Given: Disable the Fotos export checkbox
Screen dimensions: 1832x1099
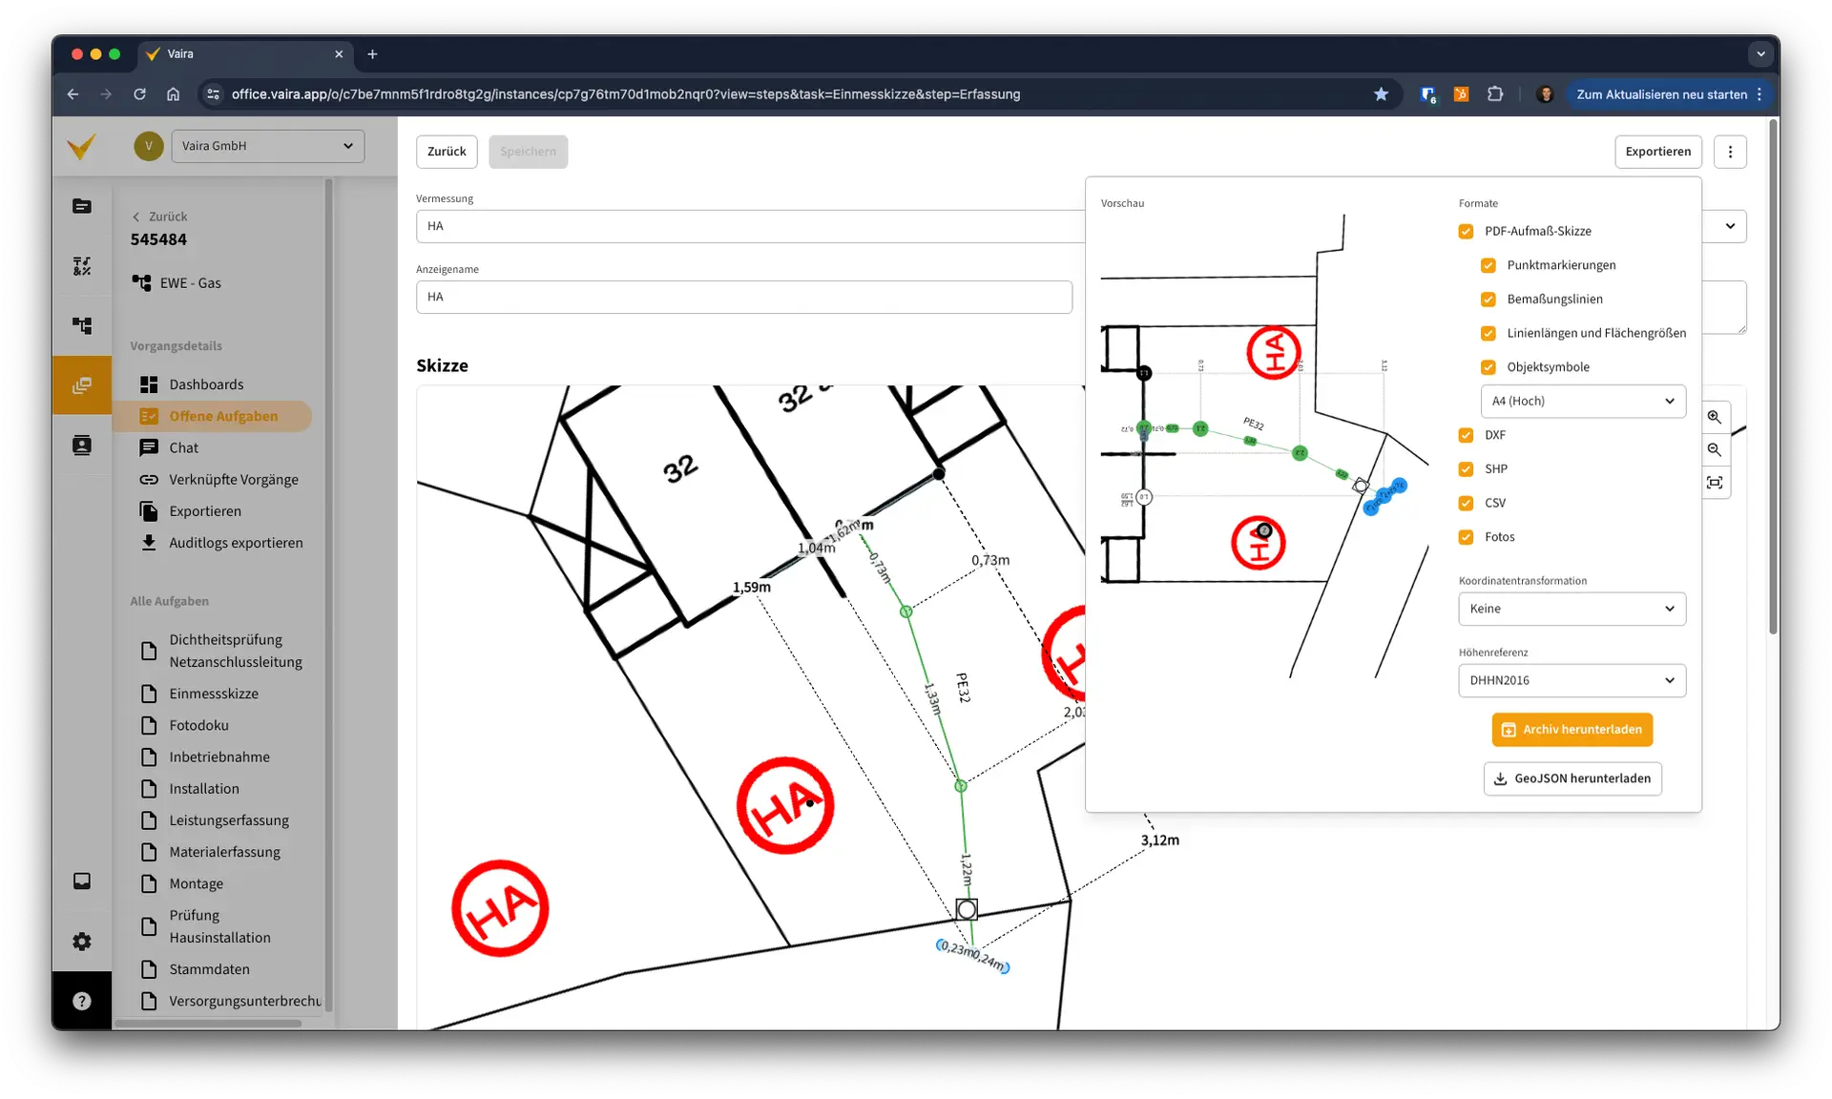Looking at the screenshot, I should click(x=1466, y=537).
